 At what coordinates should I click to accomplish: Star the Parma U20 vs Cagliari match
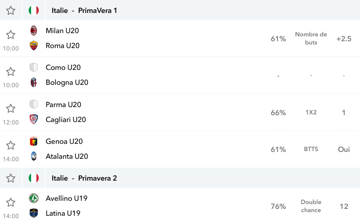click(11, 108)
